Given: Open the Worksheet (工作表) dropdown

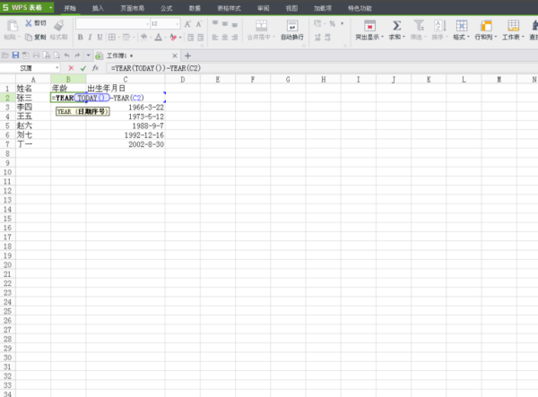Looking at the screenshot, I should tap(513, 37).
